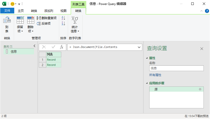Click the fx formula icon
Screen dimensions: 210x119
coord(61,47)
